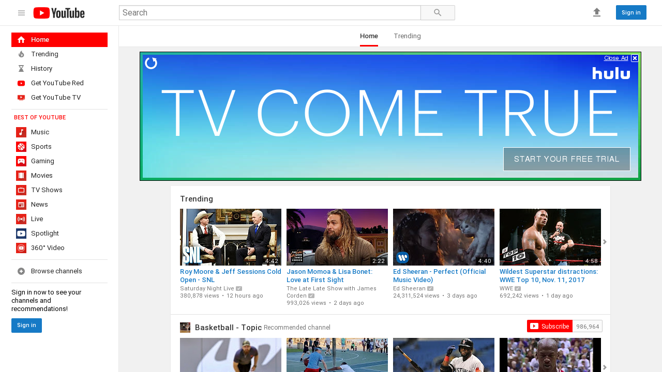Open the streetball court video thumbnail
The width and height of the screenshot is (662, 372).
(337, 355)
